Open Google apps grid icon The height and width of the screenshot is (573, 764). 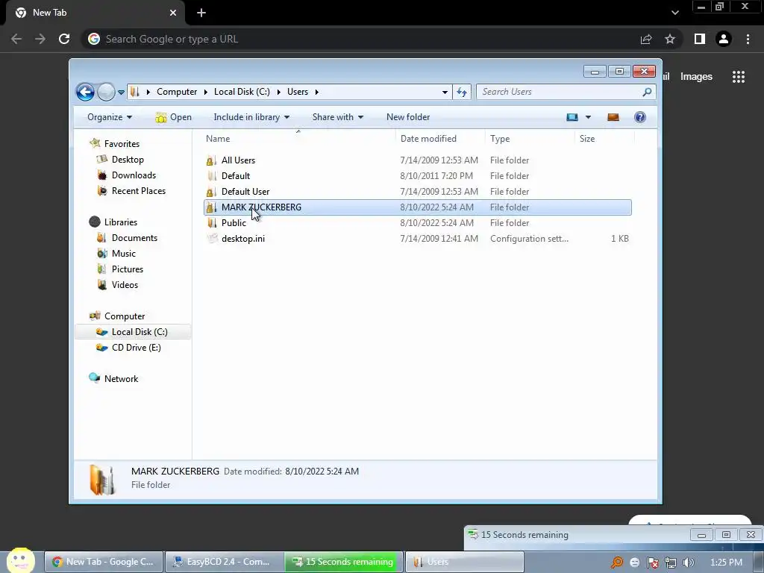coord(738,77)
